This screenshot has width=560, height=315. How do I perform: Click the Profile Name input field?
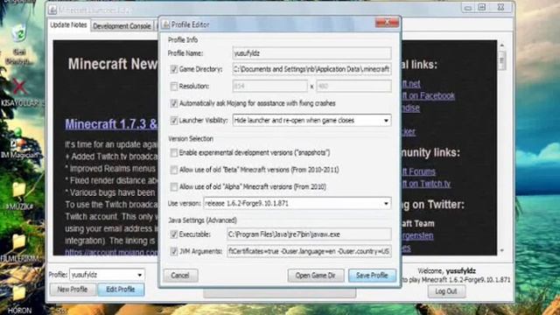pyautogui.click(x=311, y=53)
